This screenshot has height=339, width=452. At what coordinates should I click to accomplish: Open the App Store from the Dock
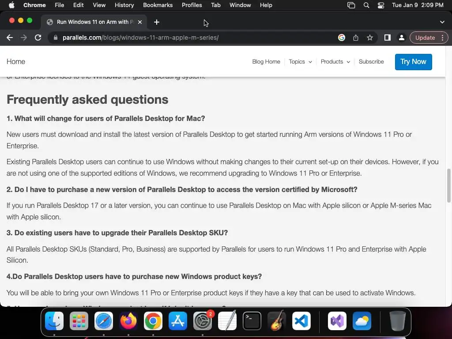(x=178, y=321)
